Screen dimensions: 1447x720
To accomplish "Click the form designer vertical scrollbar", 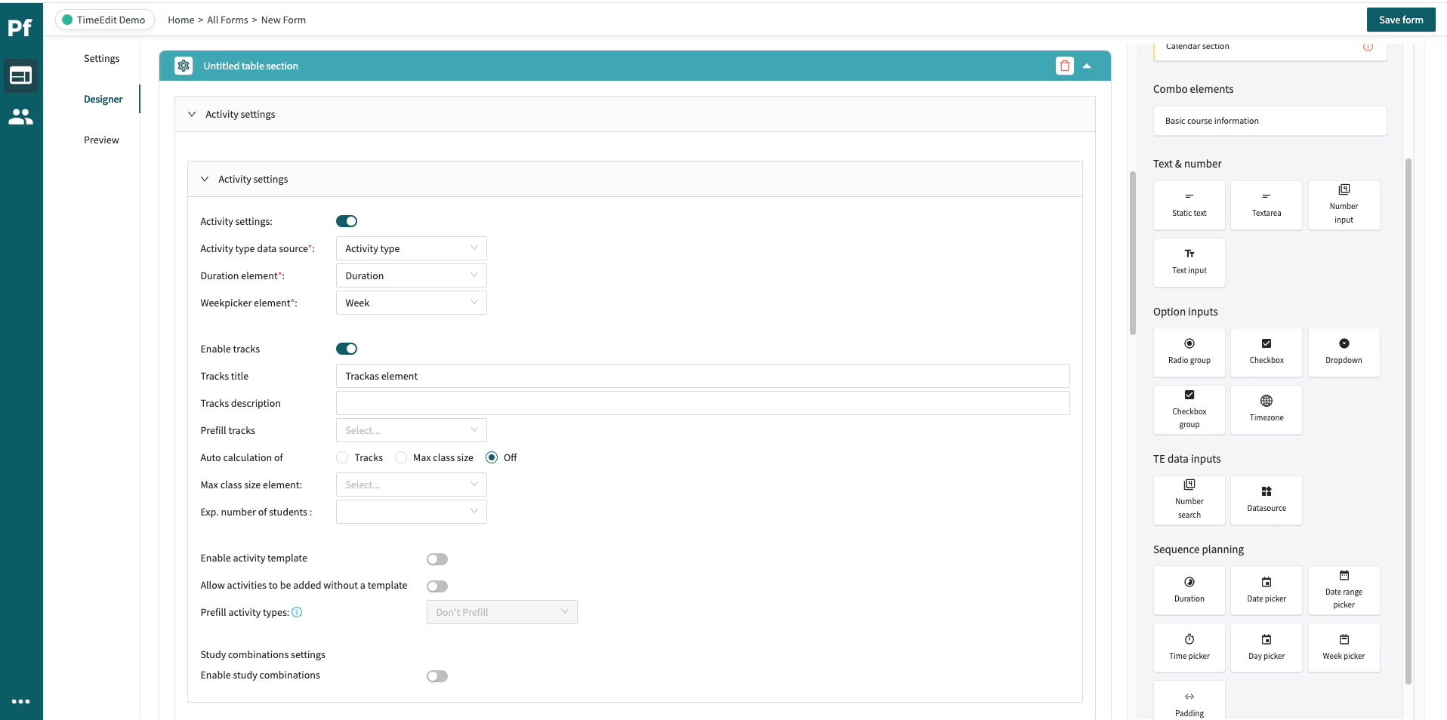I will point(1132,253).
